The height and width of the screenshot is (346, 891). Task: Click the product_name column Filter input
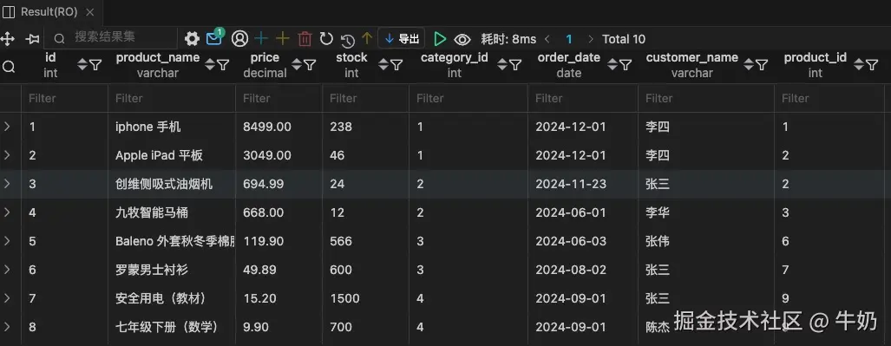[x=172, y=98]
